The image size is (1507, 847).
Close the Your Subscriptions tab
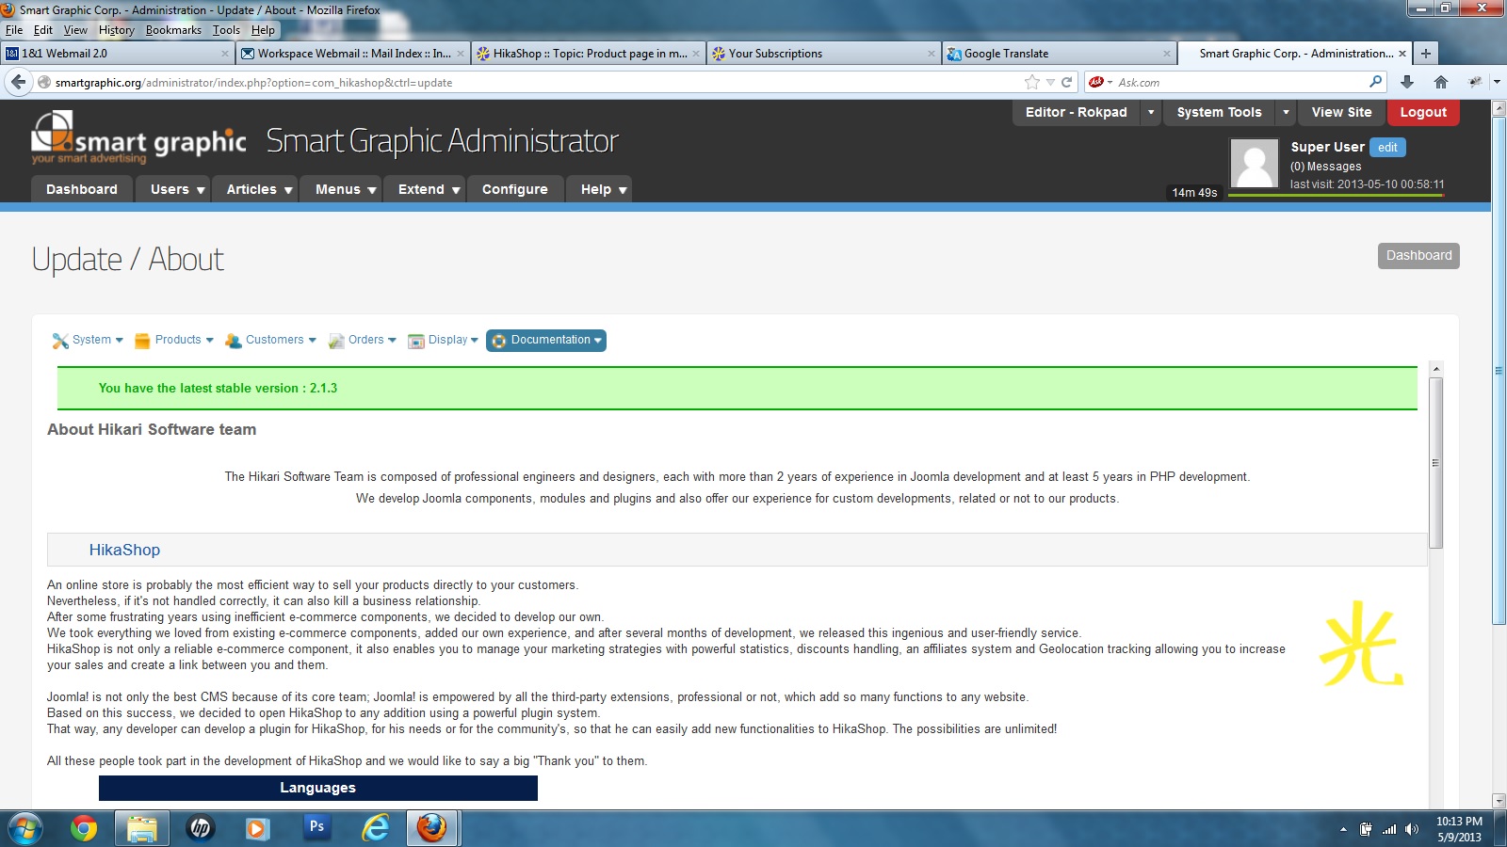(x=932, y=54)
